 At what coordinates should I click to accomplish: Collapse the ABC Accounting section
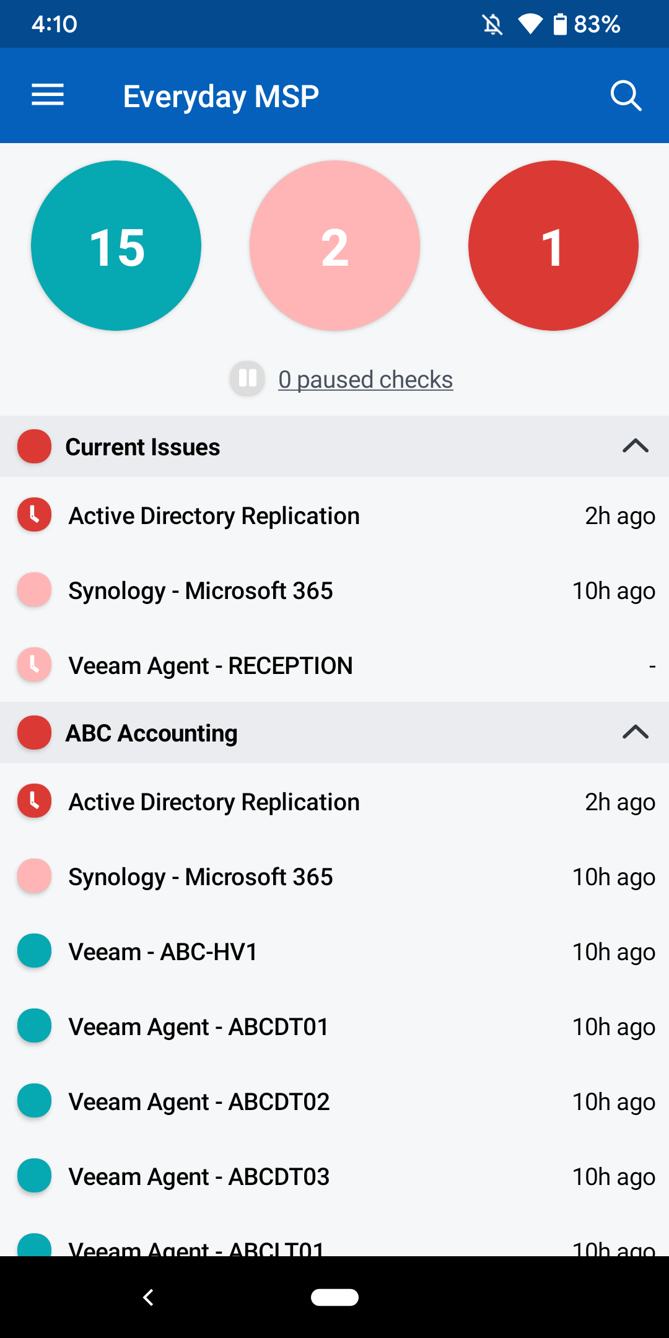point(636,733)
